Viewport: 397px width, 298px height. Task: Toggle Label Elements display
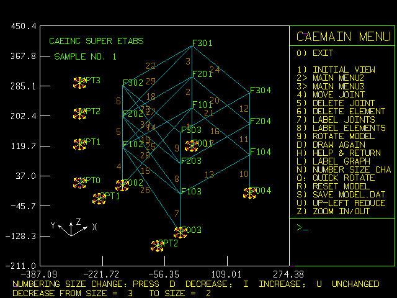[x=347, y=128]
